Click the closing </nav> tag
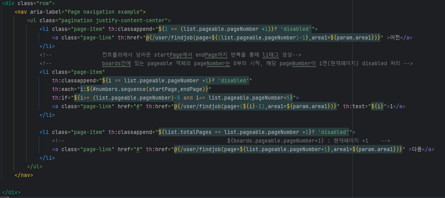 [x=24, y=175]
